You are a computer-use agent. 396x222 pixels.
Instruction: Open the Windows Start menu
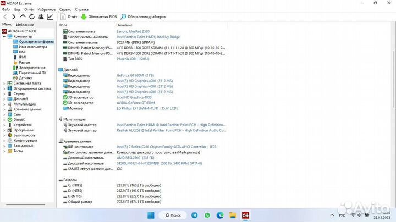tap(151, 215)
